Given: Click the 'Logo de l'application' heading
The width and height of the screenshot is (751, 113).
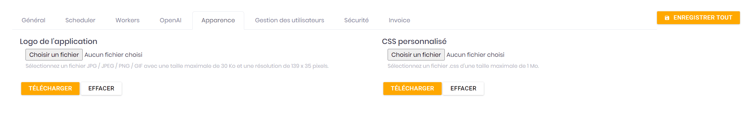Looking at the screenshot, I should coord(59,42).
